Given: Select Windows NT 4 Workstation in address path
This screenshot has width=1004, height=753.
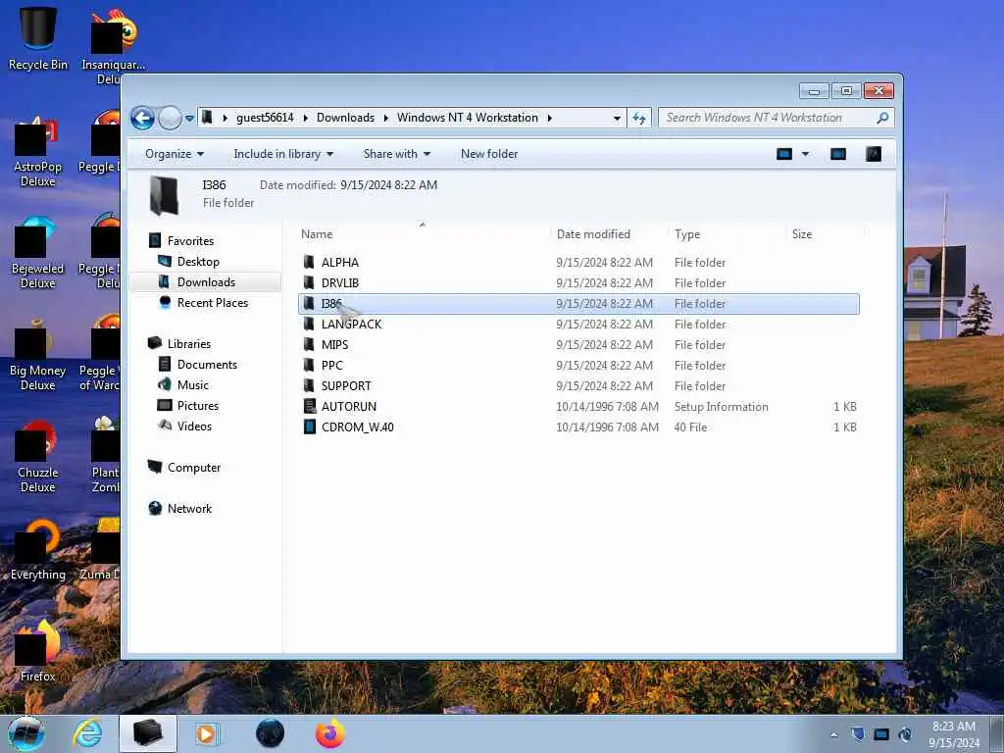Looking at the screenshot, I should tap(468, 118).
